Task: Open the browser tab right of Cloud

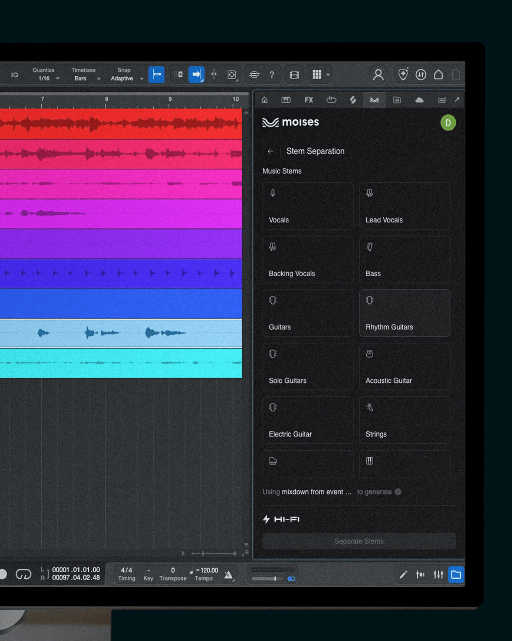Action: [x=442, y=100]
